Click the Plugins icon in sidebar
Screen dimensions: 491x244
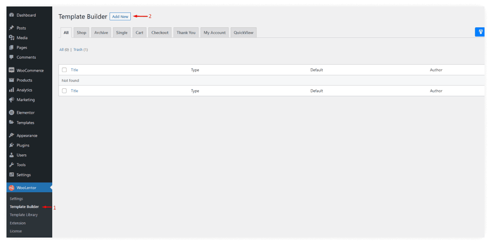(12, 146)
